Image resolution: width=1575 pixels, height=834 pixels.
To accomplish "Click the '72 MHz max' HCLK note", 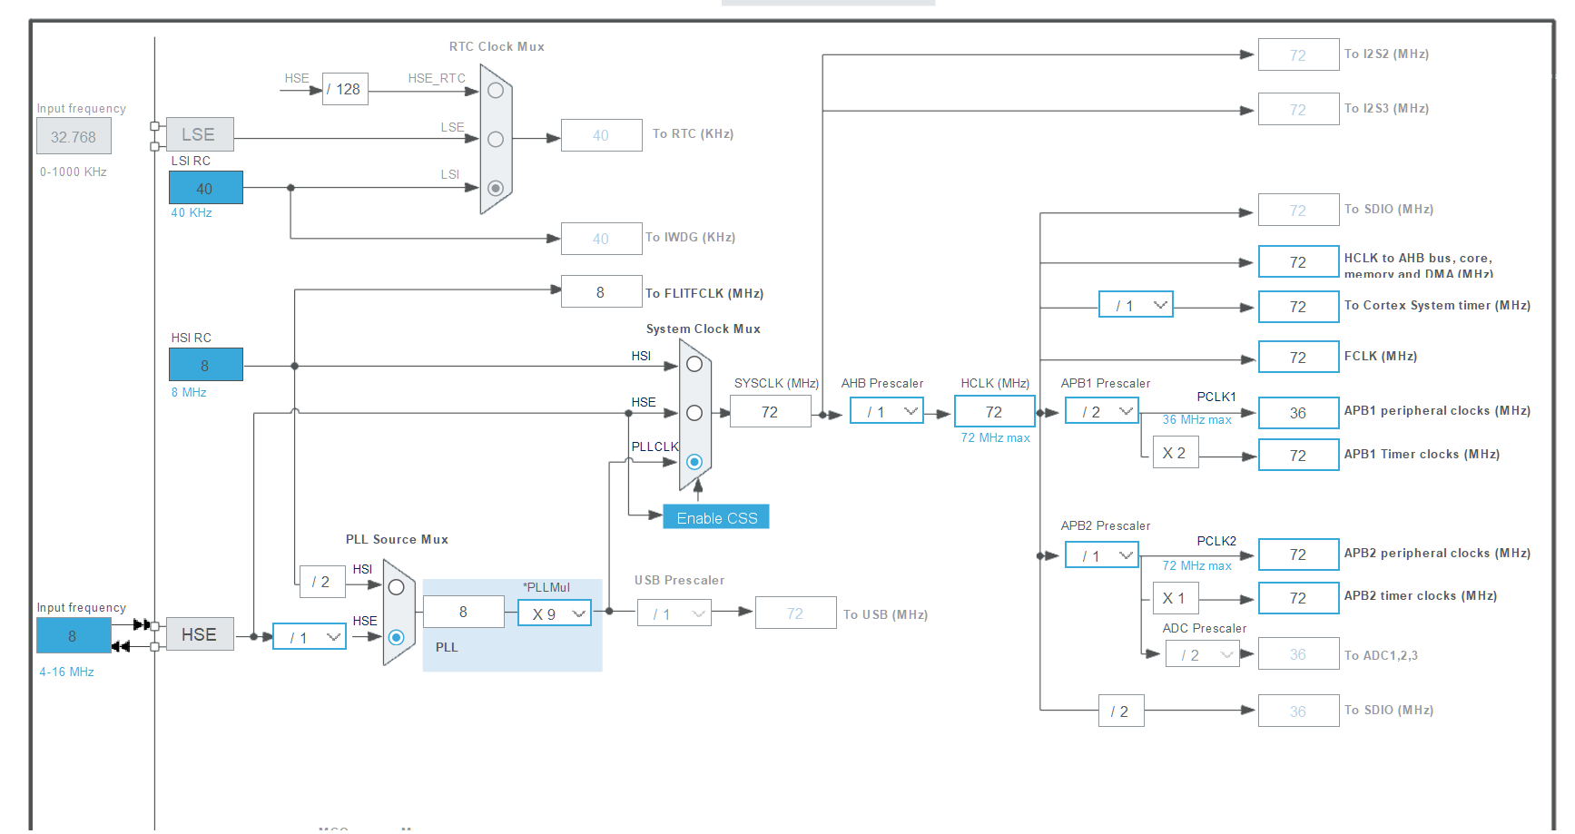I will [x=996, y=437].
